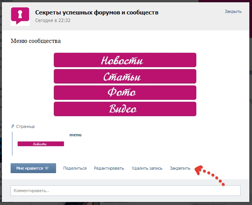Open the attached Страница link

coord(25,126)
